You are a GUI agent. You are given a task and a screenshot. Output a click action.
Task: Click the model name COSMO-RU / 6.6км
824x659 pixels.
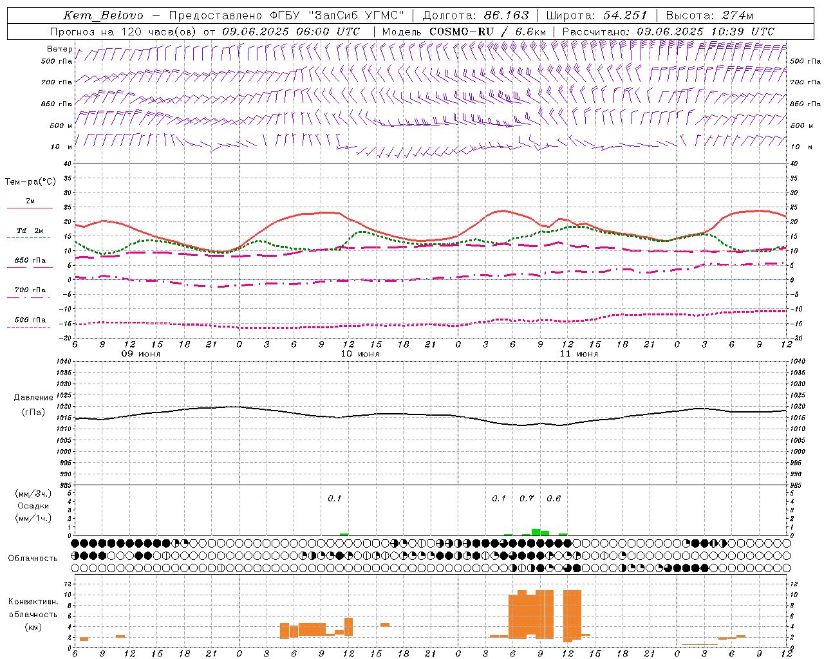click(x=488, y=32)
